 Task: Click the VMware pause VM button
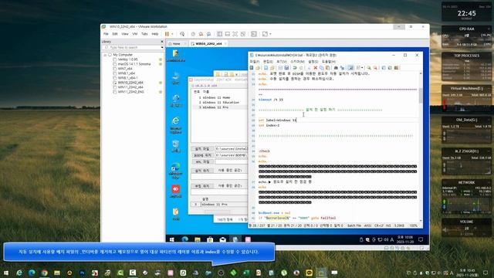point(167,34)
